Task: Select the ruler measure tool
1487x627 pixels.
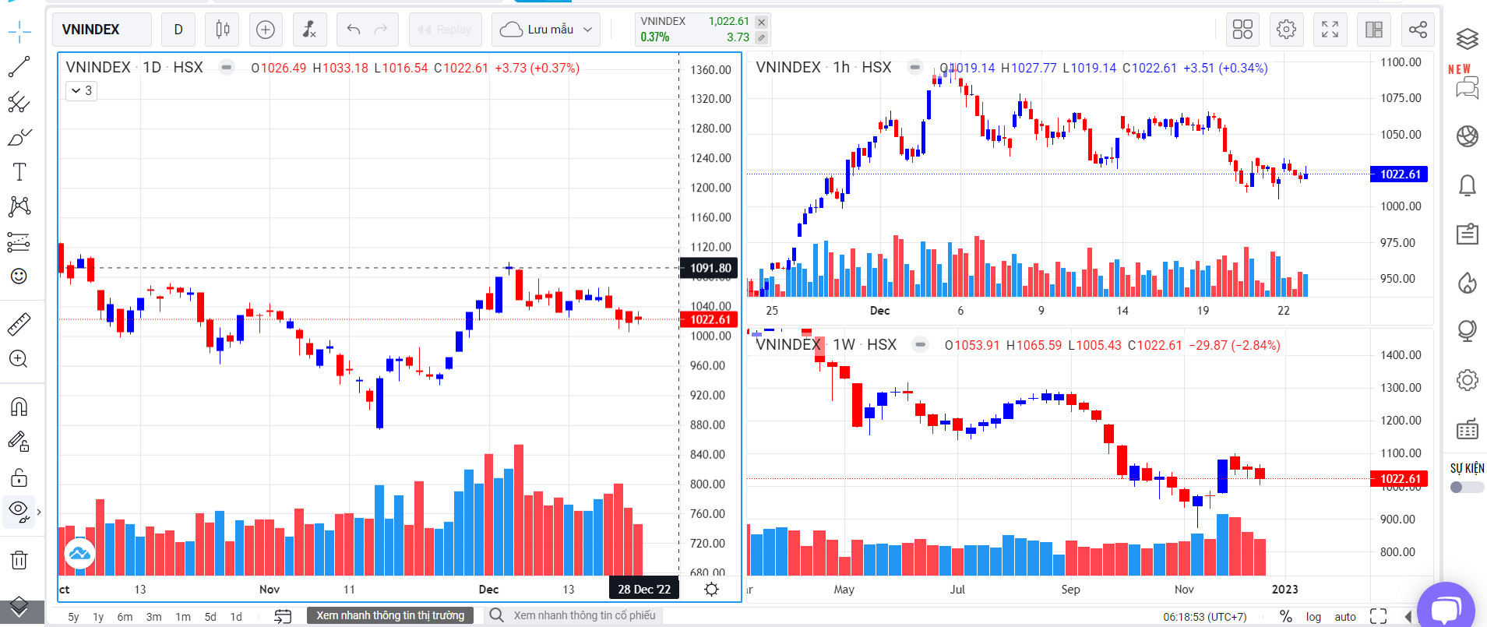Action: pos(19,323)
